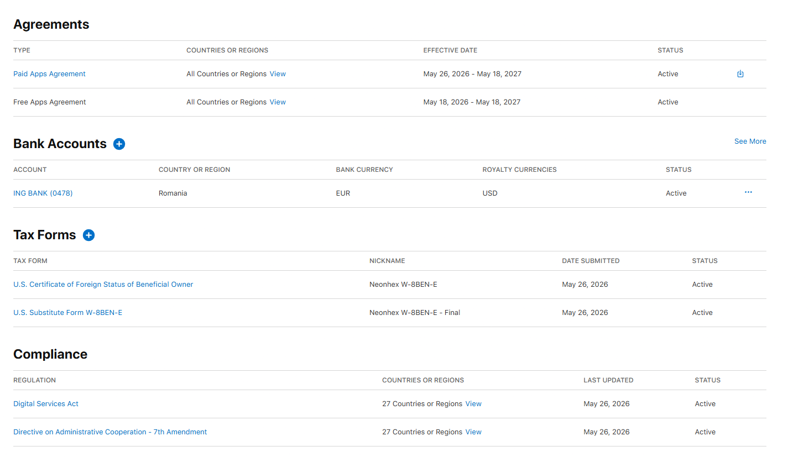Click the Compliance section heading
809x457 pixels.
[x=50, y=354]
